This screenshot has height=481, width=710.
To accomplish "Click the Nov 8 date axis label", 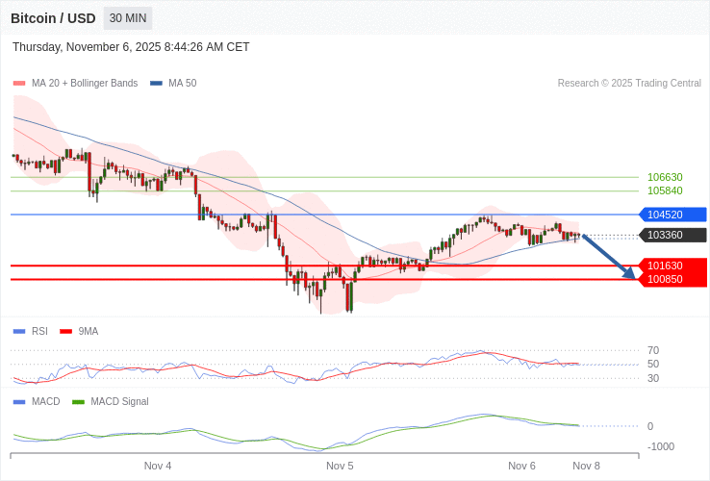I will tap(587, 466).
